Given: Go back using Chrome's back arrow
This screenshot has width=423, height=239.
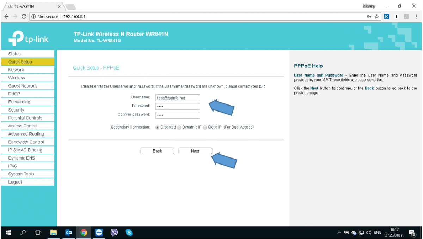Looking at the screenshot, I should point(7,17).
